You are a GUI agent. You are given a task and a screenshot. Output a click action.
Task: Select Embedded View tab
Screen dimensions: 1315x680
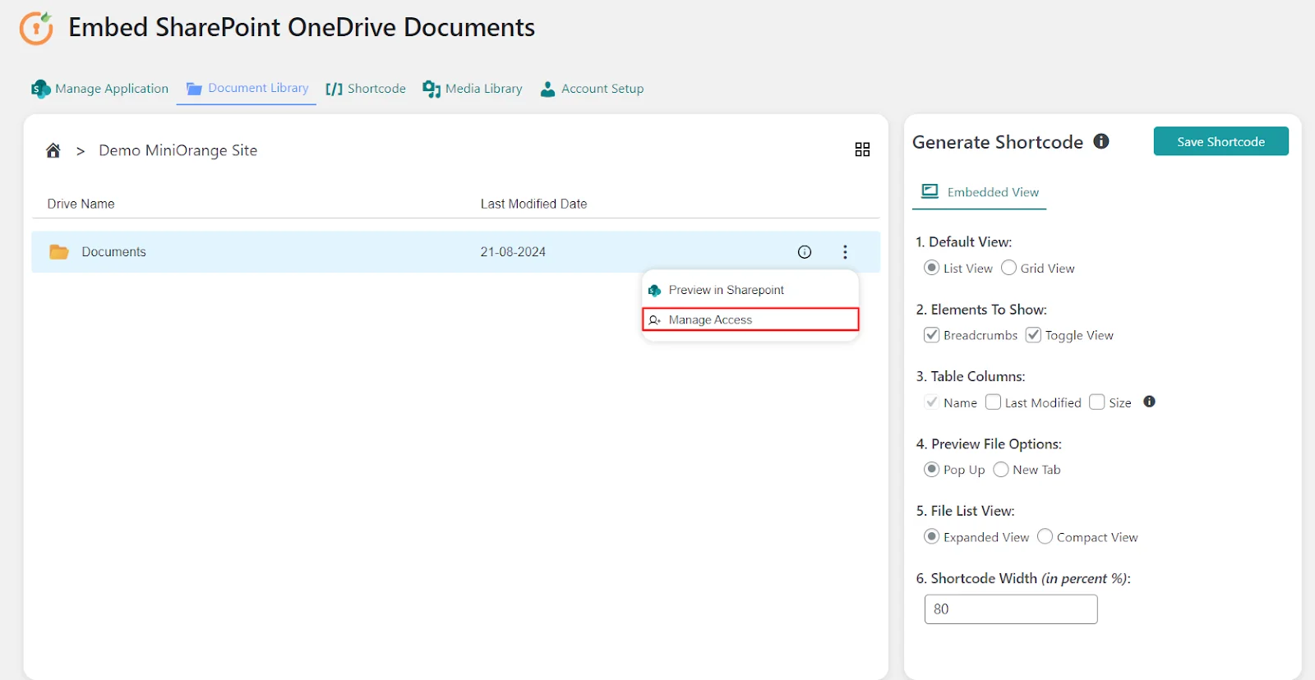point(980,192)
